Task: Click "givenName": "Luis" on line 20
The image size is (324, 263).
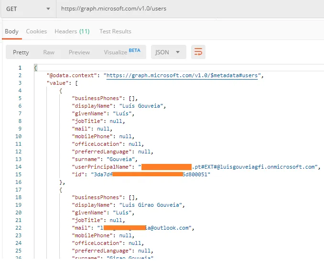Action: click(x=103, y=212)
